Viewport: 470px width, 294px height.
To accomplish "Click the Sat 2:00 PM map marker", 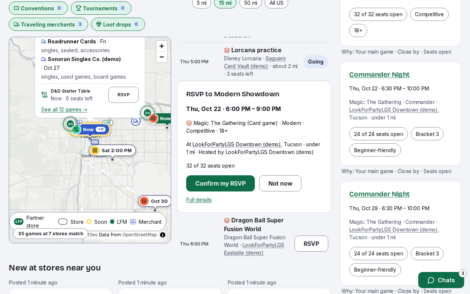I will click(x=112, y=150).
